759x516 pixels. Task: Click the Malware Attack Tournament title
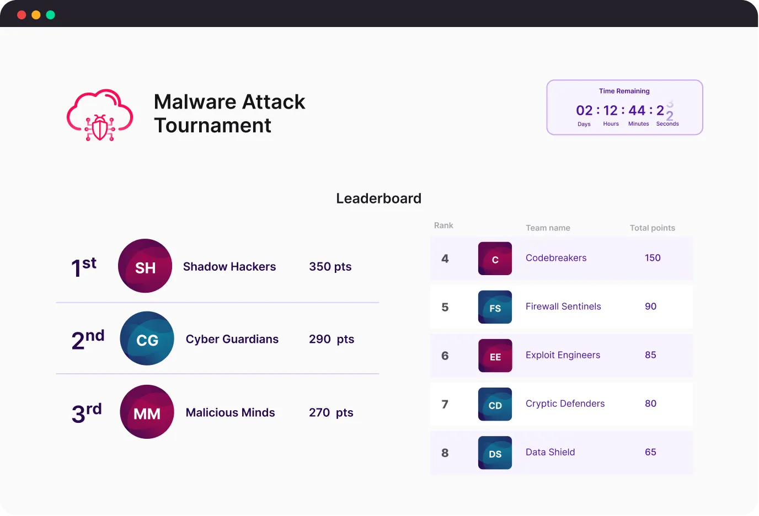(x=229, y=114)
